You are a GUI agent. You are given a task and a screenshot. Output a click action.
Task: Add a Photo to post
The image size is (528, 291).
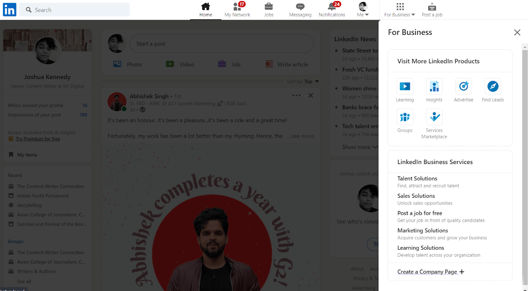tap(127, 64)
